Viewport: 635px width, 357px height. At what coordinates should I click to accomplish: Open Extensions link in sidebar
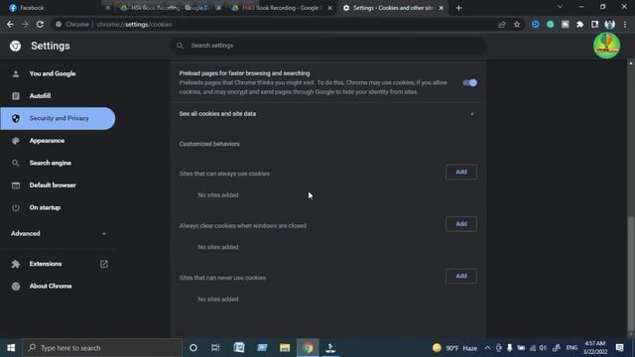[x=58, y=264]
